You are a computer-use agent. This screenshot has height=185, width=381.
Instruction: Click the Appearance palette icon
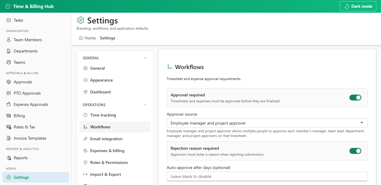[x=85, y=80]
